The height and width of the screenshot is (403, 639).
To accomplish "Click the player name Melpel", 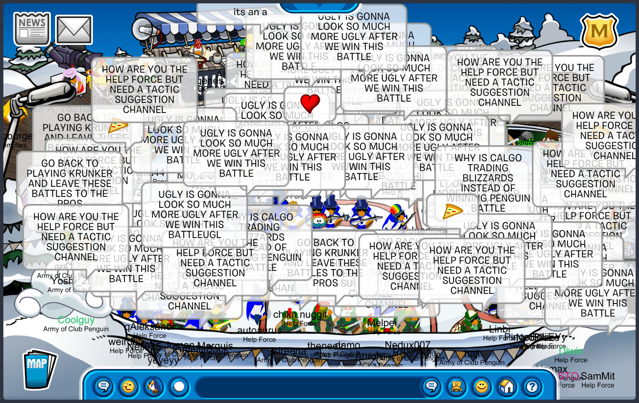I will pos(382,323).
